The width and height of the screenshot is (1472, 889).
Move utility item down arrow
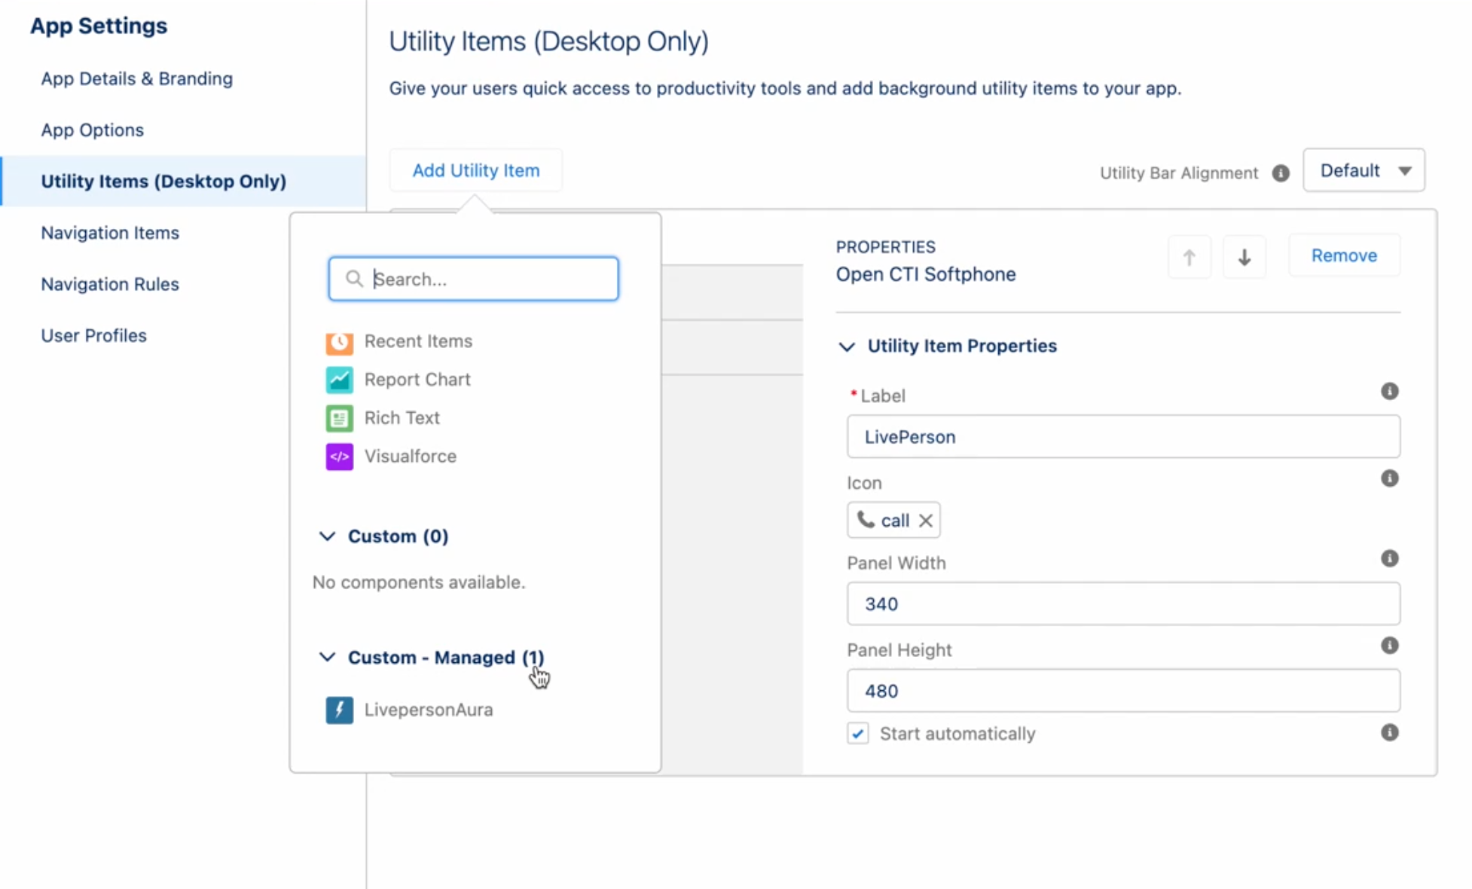[x=1244, y=257]
